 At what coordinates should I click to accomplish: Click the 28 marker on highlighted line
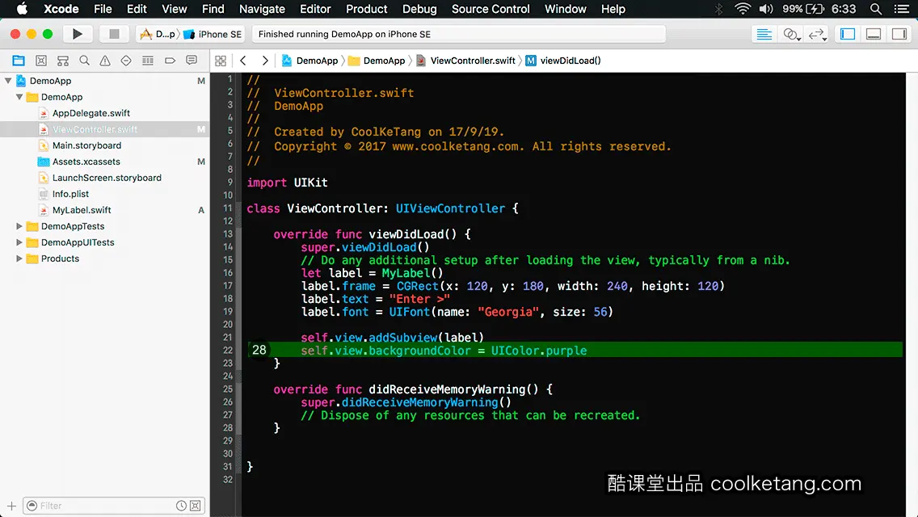point(259,350)
